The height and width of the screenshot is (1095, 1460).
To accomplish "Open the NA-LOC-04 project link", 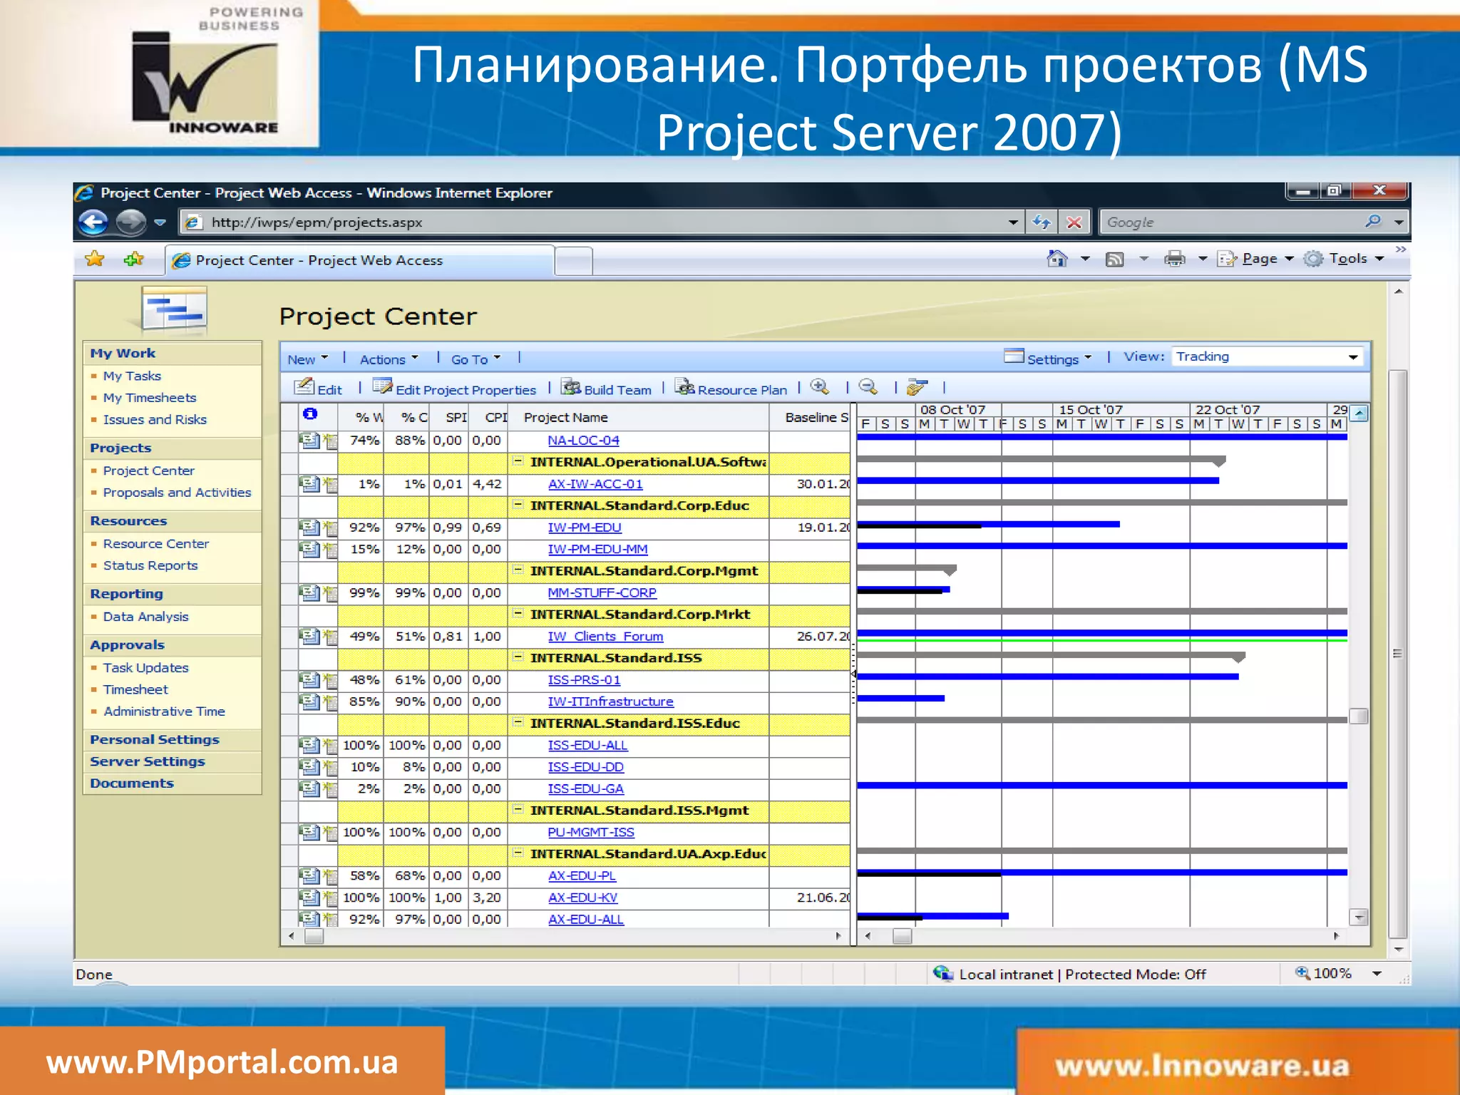I will (583, 441).
